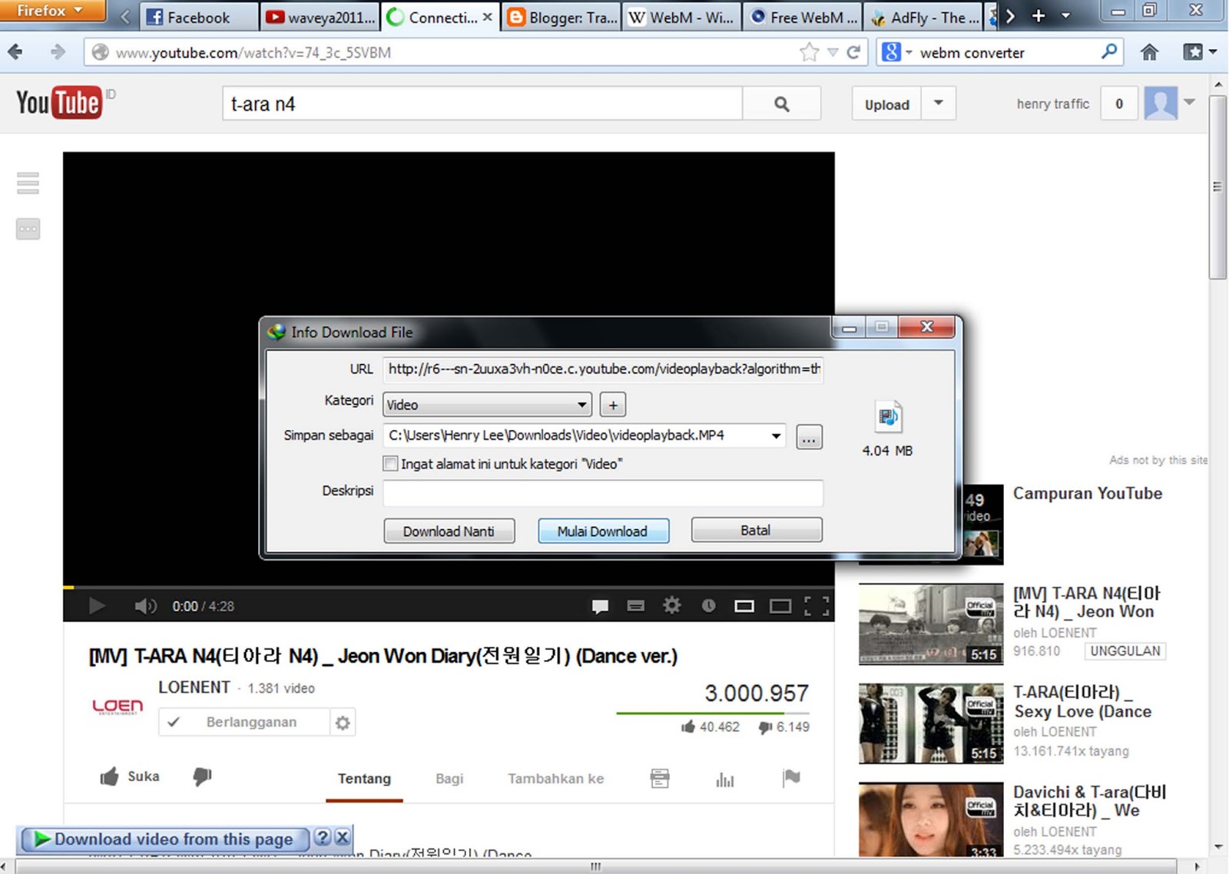The width and height of the screenshot is (1229, 874).
Task: Switch to the Facebook tab
Action: point(198,17)
